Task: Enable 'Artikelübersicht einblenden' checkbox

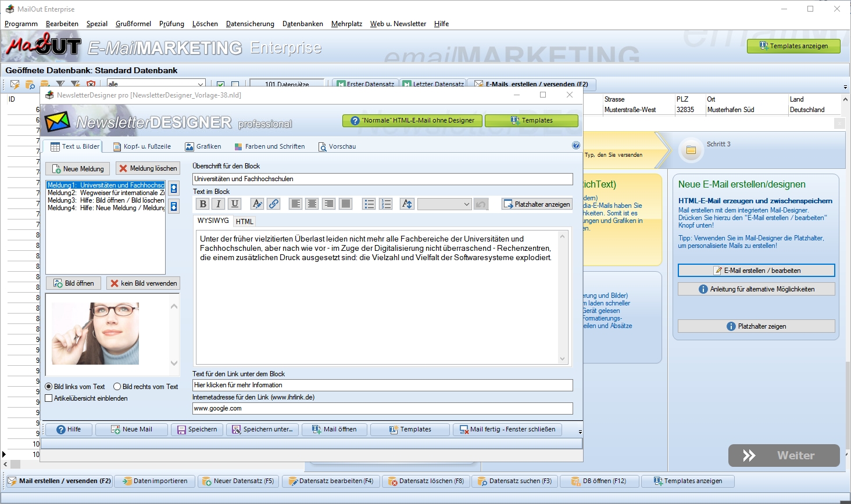Action: coord(49,398)
